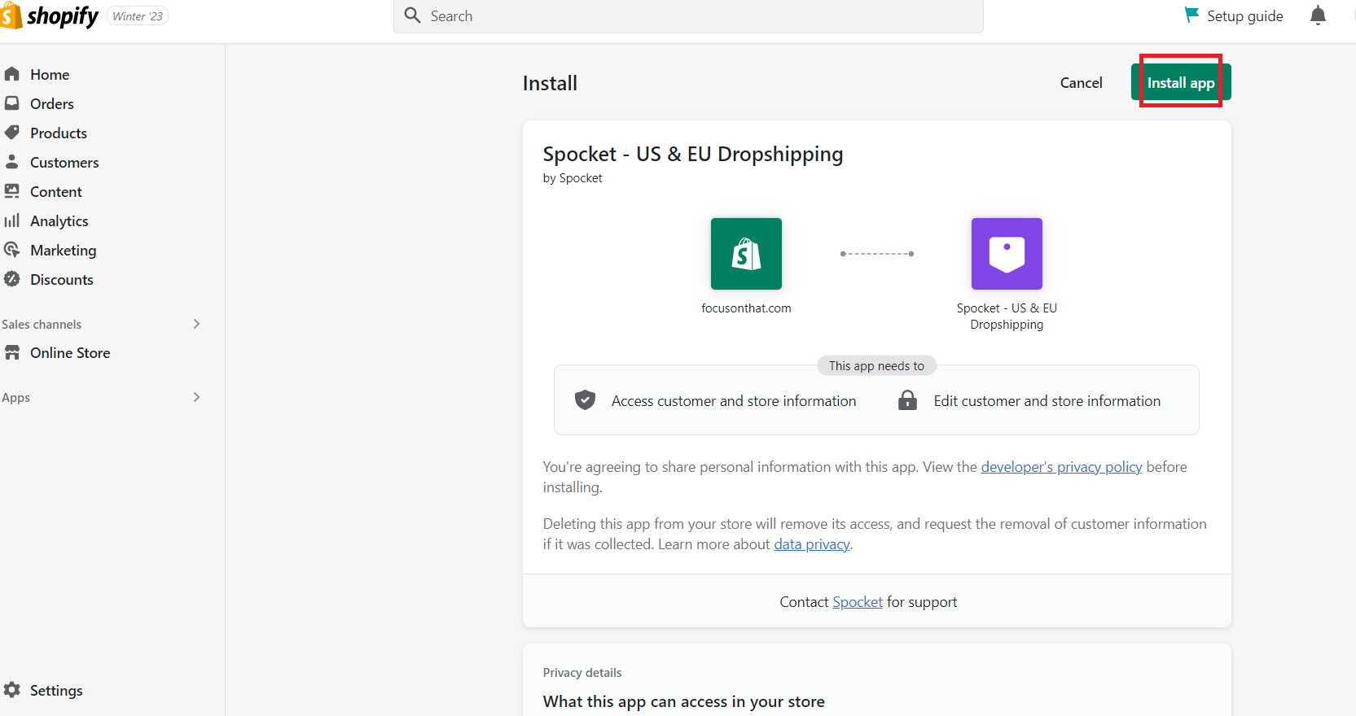Click 'Edit customer and store information' text

click(x=1047, y=400)
